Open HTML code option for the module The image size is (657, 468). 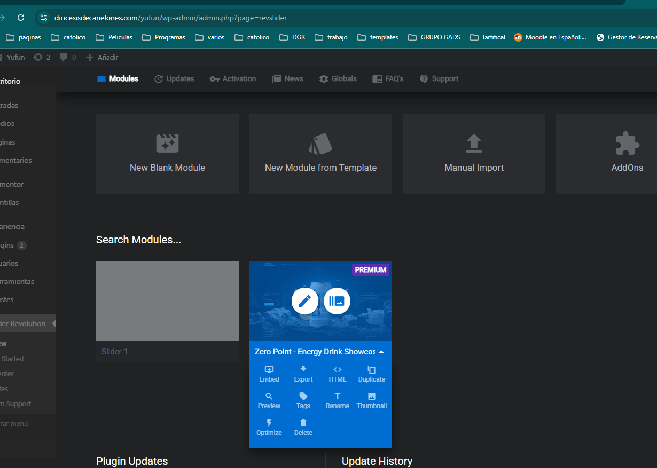(338, 374)
